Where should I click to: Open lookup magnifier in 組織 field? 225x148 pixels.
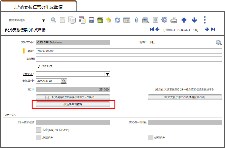coord(219,42)
